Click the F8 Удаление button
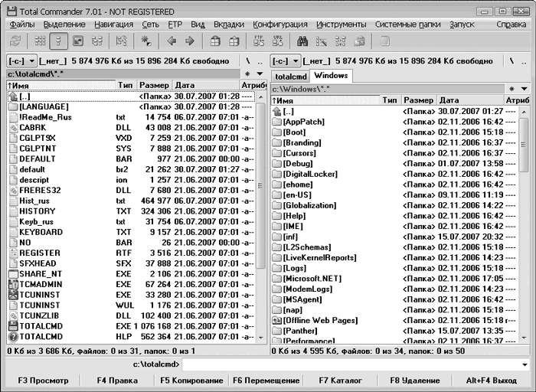This screenshot has height=392, width=536. [415, 381]
